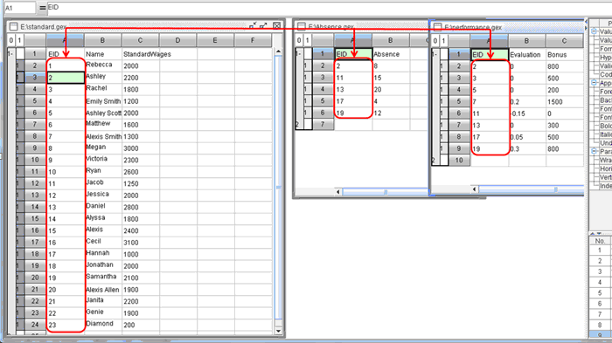Screen dimensions: 612x343
Task: Click the left scroll arrow in Absence.gex
Action: click(338, 192)
